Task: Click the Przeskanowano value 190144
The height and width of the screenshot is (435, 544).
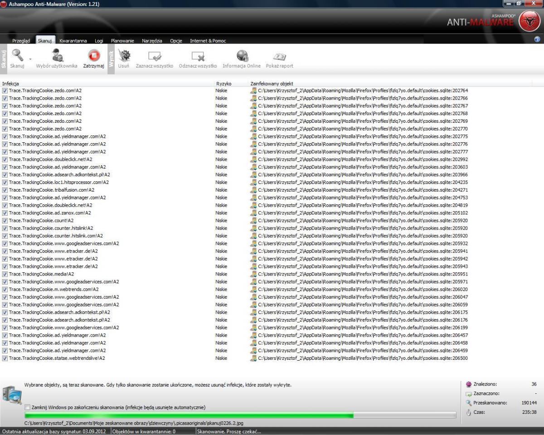Action: tap(529, 403)
